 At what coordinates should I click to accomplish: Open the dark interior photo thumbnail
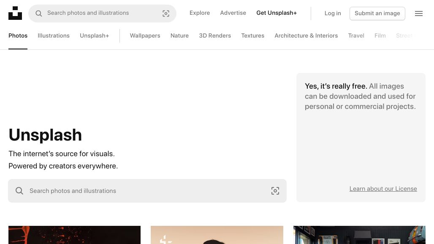(x=359, y=235)
